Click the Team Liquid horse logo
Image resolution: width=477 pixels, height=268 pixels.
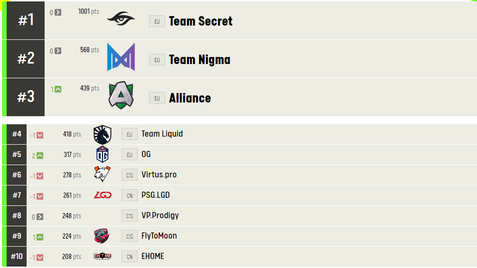click(x=102, y=134)
